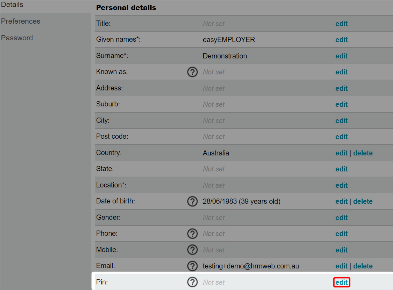Open help icon for Phone
This screenshot has height=290, width=393.
[x=192, y=234]
